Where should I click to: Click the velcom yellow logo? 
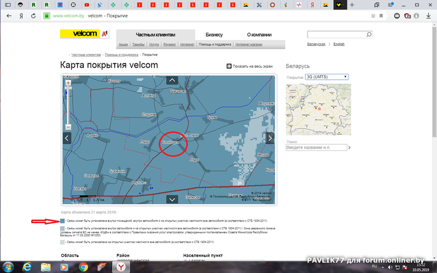point(80,34)
